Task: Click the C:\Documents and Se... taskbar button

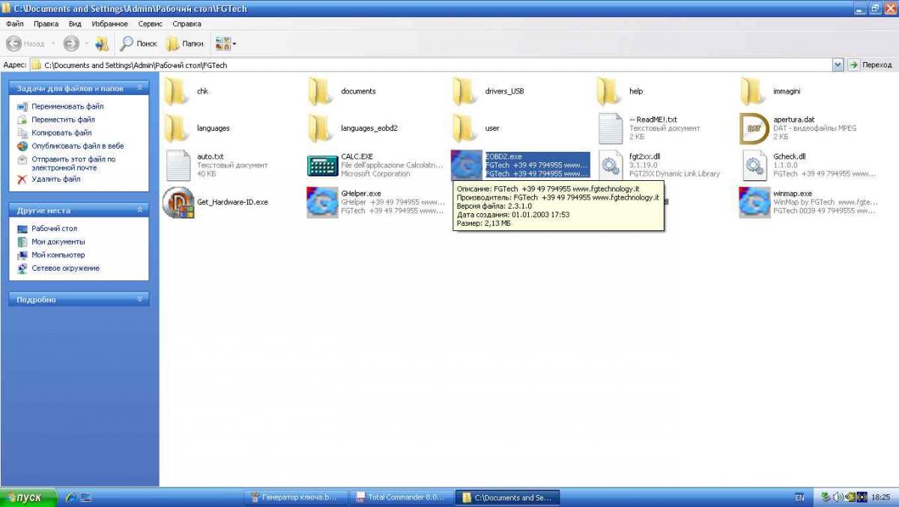Action: (x=509, y=497)
